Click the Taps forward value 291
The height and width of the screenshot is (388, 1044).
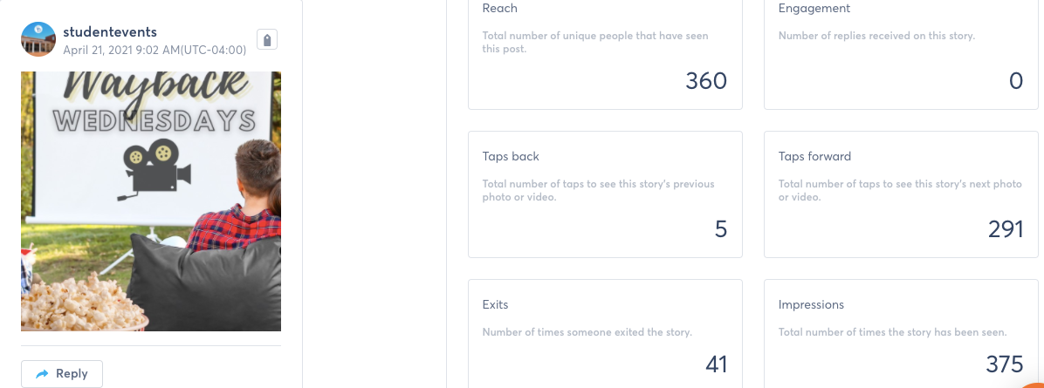point(1006,229)
